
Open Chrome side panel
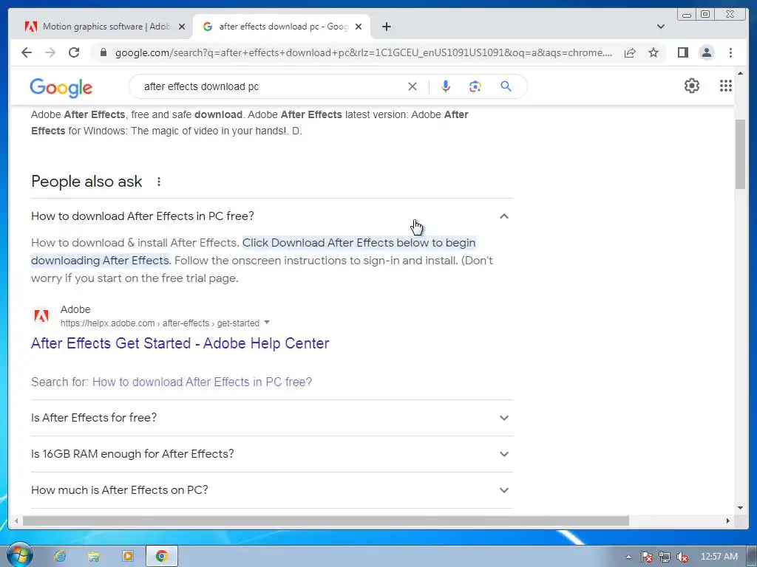point(682,52)
